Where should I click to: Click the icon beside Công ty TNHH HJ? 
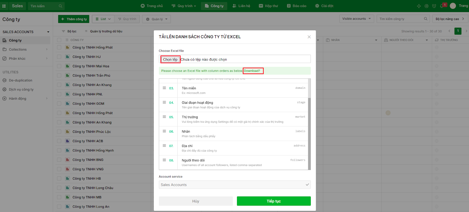point(67,57)
